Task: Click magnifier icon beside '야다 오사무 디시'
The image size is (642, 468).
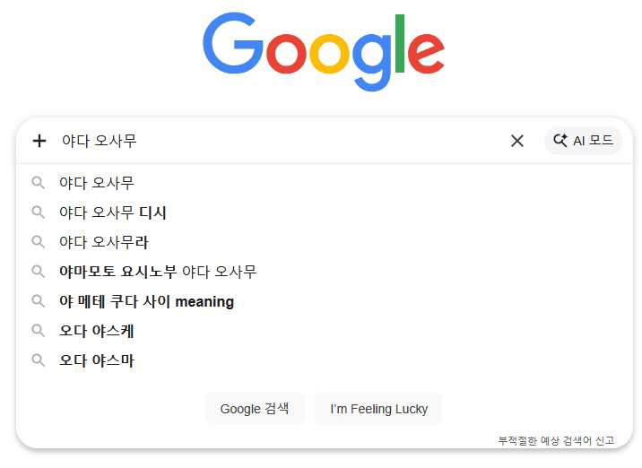Action: click(x=39, y=212)
